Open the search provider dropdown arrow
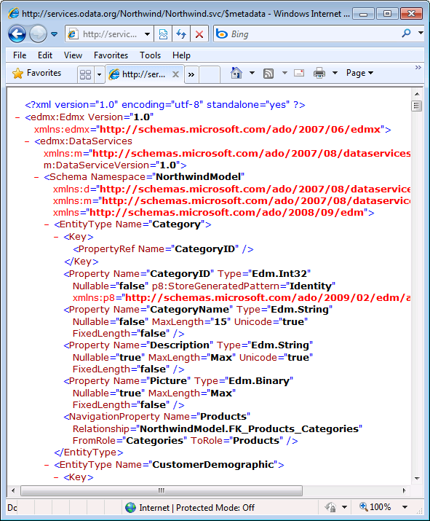The height and width of the screenshot is (521, 430). point(421,34)
